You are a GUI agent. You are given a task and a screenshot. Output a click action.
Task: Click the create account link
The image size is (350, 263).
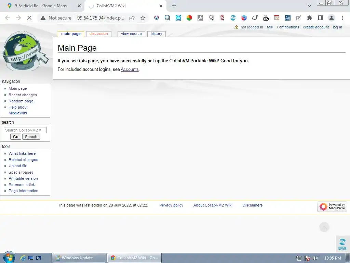pyautogui.click(x=316, y=27)
